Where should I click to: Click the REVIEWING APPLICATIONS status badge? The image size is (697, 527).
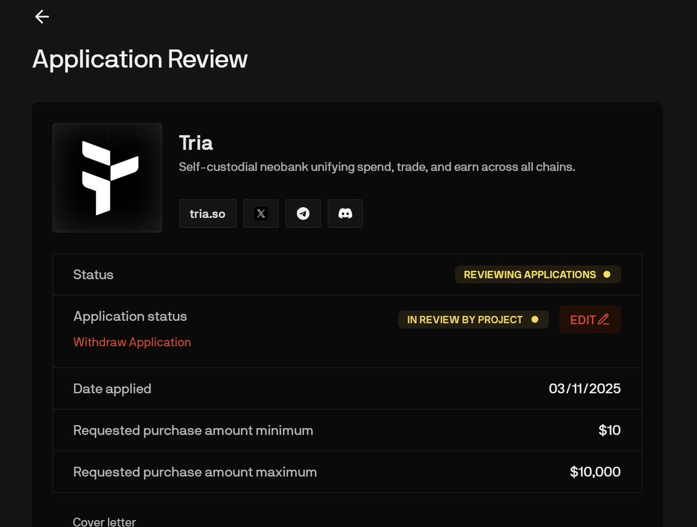point(538,274)
